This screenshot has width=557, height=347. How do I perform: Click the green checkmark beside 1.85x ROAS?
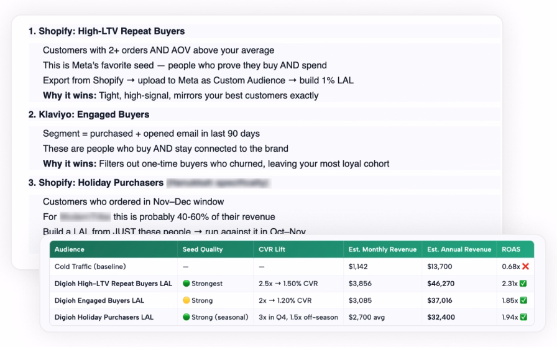[x=523, y=300]
